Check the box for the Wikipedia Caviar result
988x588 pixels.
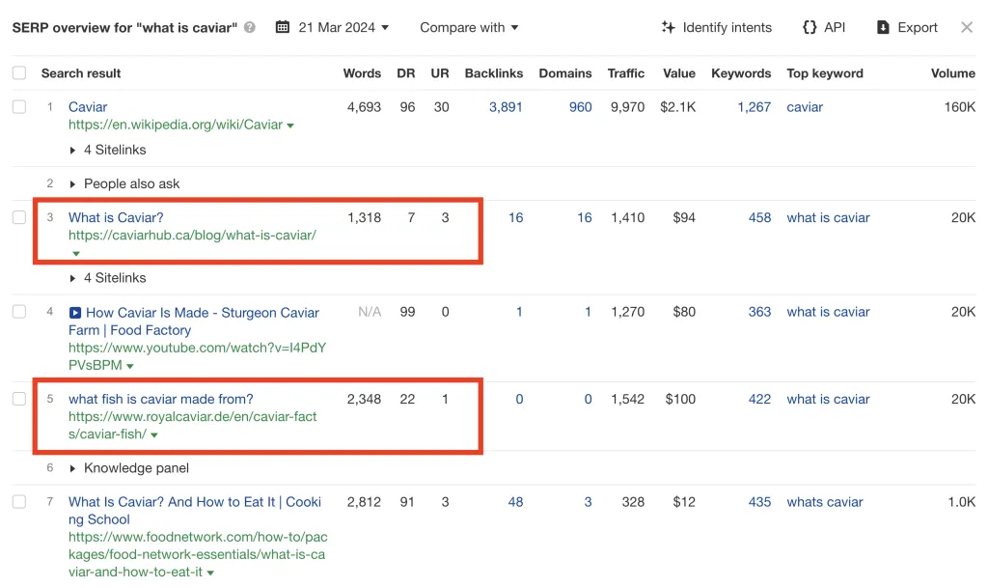point(19,107)
